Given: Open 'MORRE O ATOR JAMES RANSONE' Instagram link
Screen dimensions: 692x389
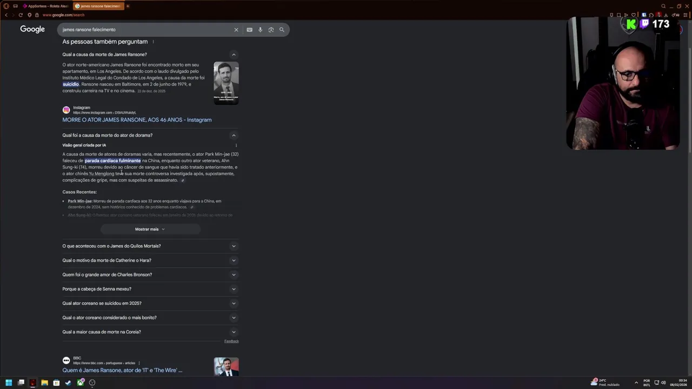Looking at the screenshot, I should (137, 120).
